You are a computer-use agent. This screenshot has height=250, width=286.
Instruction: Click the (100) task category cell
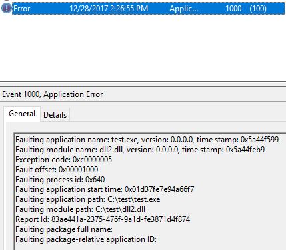[x=258, y=9]
